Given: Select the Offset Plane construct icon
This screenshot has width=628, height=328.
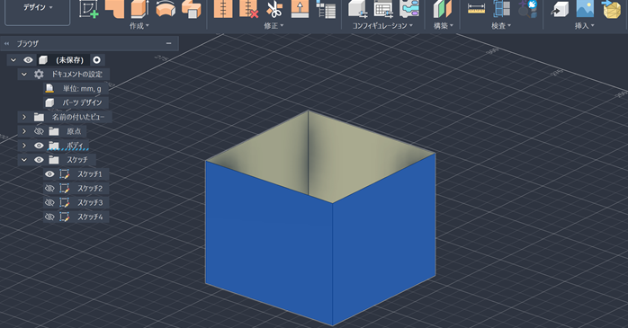Looking at the screenshot, I should click(442, 9).
